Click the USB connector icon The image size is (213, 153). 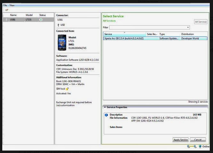[x=58, y=25]
